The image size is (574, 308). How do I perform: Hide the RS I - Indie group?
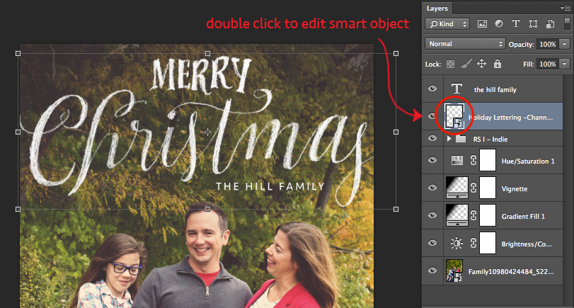432,139
